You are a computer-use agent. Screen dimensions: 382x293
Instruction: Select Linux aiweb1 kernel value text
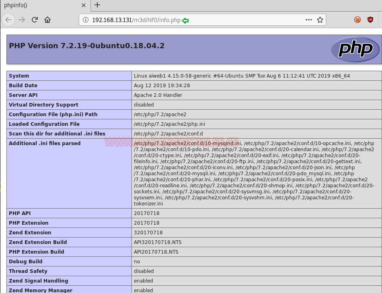(242, 76)
